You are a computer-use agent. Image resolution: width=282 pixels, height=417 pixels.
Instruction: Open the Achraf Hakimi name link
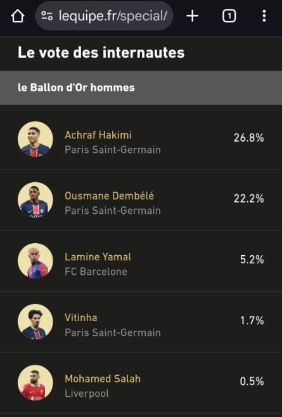pos(98,135)
